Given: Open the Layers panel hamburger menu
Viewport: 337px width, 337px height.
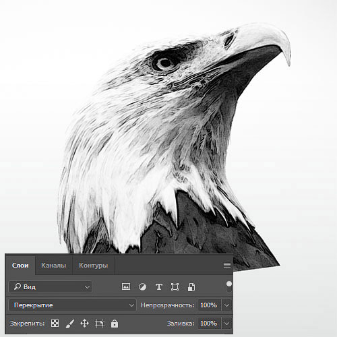Looking at the screenshot, I should 227,265.
